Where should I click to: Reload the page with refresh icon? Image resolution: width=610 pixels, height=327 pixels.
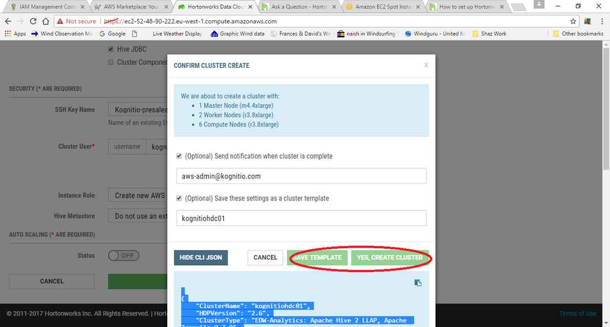click(33, 21)
